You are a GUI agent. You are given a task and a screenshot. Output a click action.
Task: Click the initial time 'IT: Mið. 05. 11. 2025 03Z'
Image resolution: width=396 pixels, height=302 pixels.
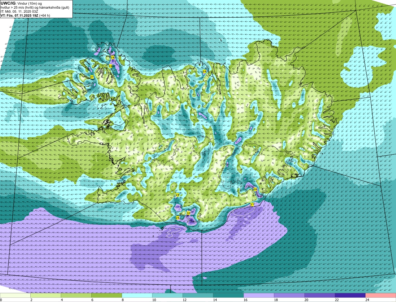[x=19, y=11]
